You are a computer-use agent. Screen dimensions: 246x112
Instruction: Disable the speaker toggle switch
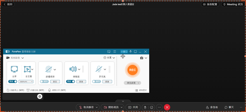click(x=70, y=81)
